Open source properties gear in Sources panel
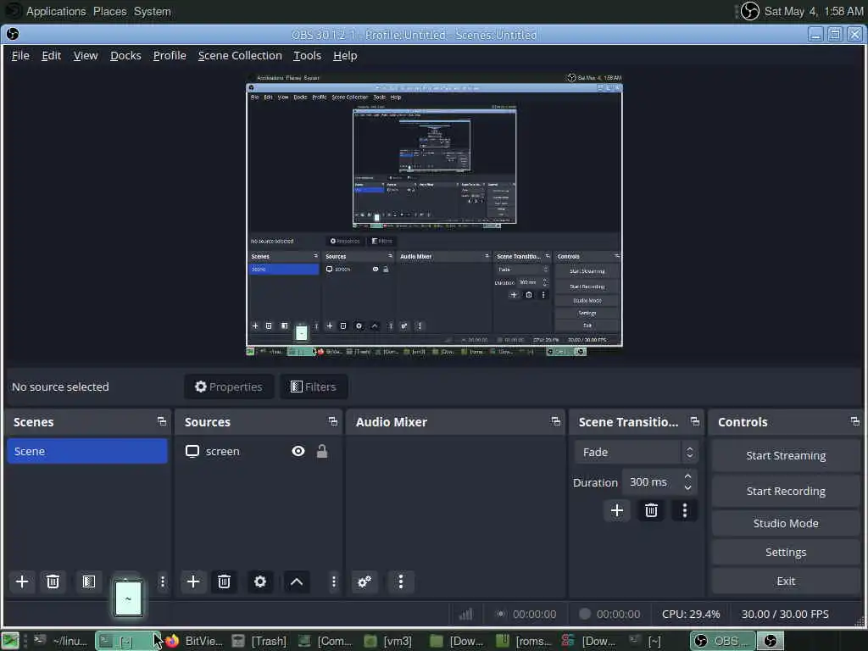Image resolution: width=868 pixels, height=651 pixels. [x=260, y=581]
